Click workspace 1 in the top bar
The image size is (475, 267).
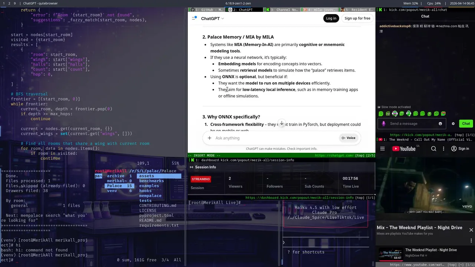click(4, 3)
